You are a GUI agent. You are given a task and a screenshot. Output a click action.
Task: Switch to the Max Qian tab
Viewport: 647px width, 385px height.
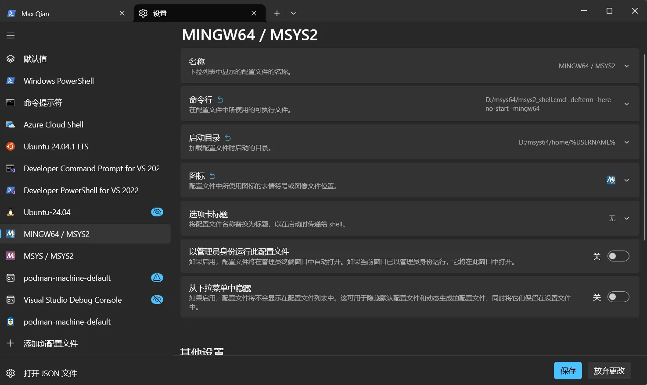pos(61,14)
